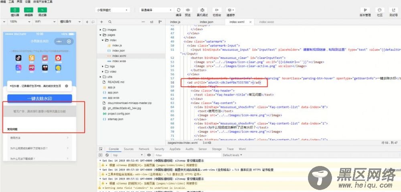
Task: Click the Douyin icon in simulator
Action: click(x=19, y=58)
